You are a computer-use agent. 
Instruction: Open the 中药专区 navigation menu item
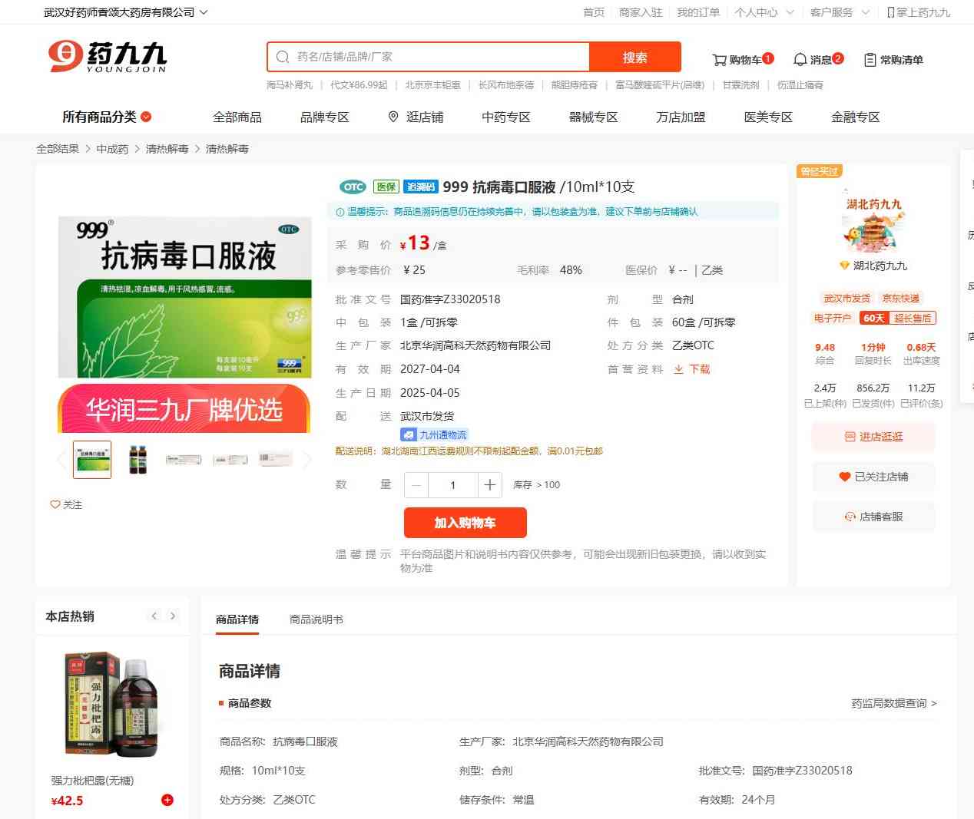click(x=505, y=117)
